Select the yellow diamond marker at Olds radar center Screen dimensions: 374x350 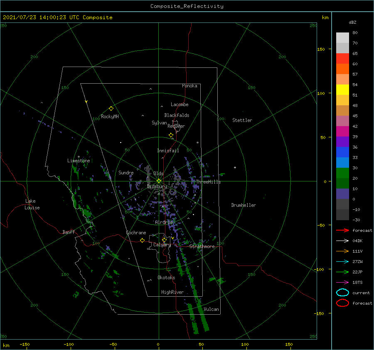coord(159,181)
